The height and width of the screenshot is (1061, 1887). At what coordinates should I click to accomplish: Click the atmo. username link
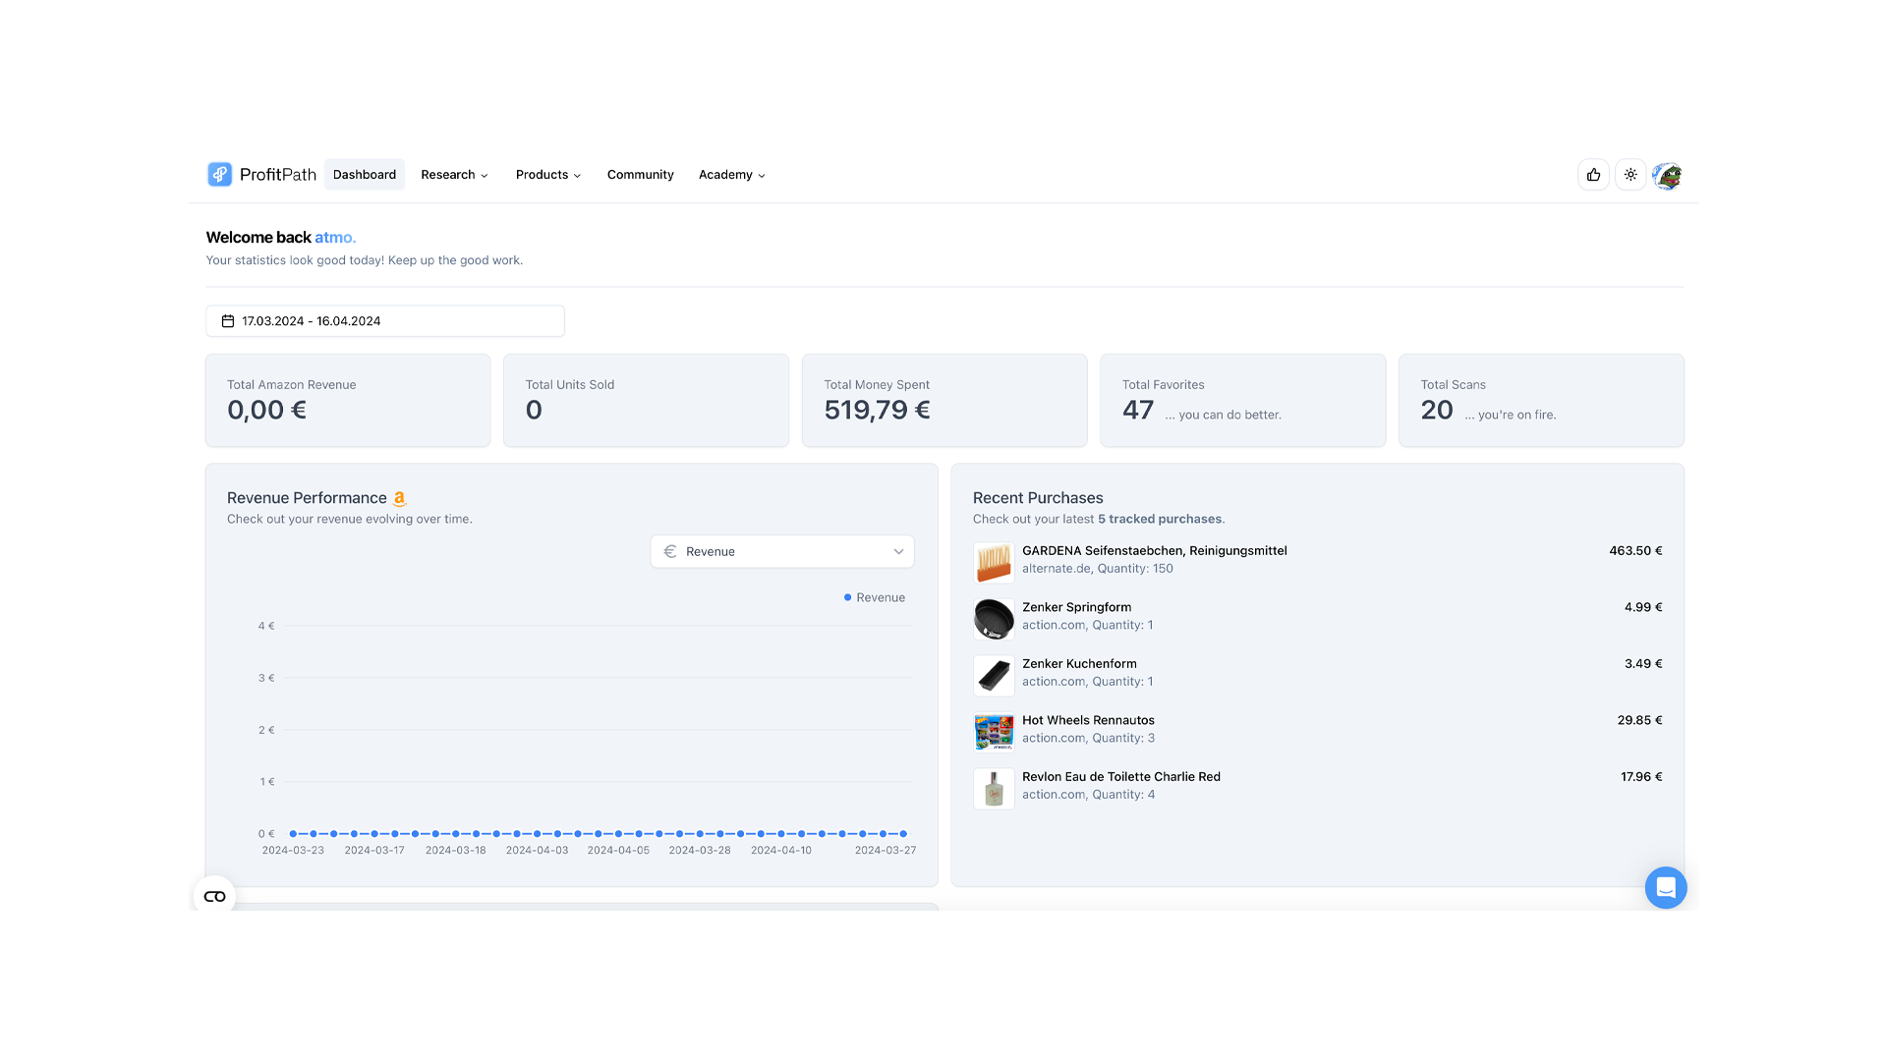(335, 237)
